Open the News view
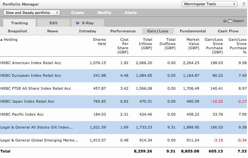Viewport: 248px width, 158px height. point(53,31)
